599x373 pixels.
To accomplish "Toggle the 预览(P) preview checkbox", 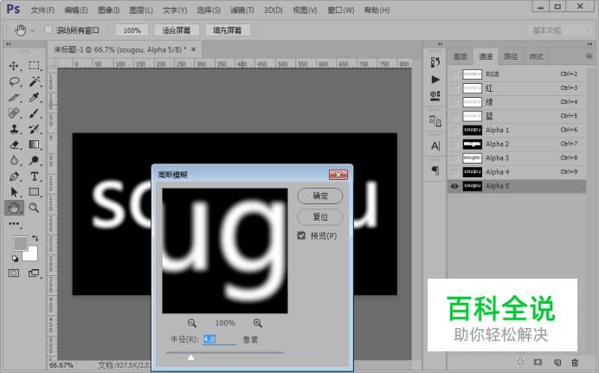I will (301, 235).
